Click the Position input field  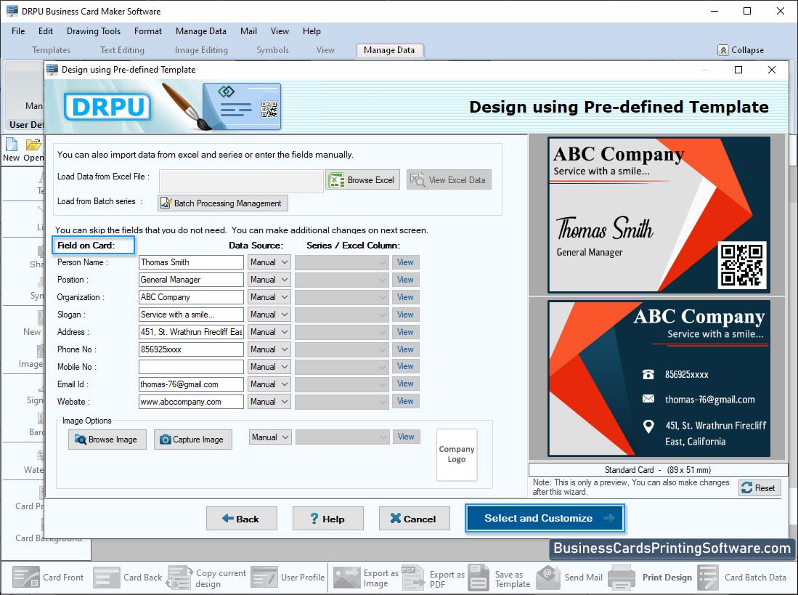tap(191, 280)
